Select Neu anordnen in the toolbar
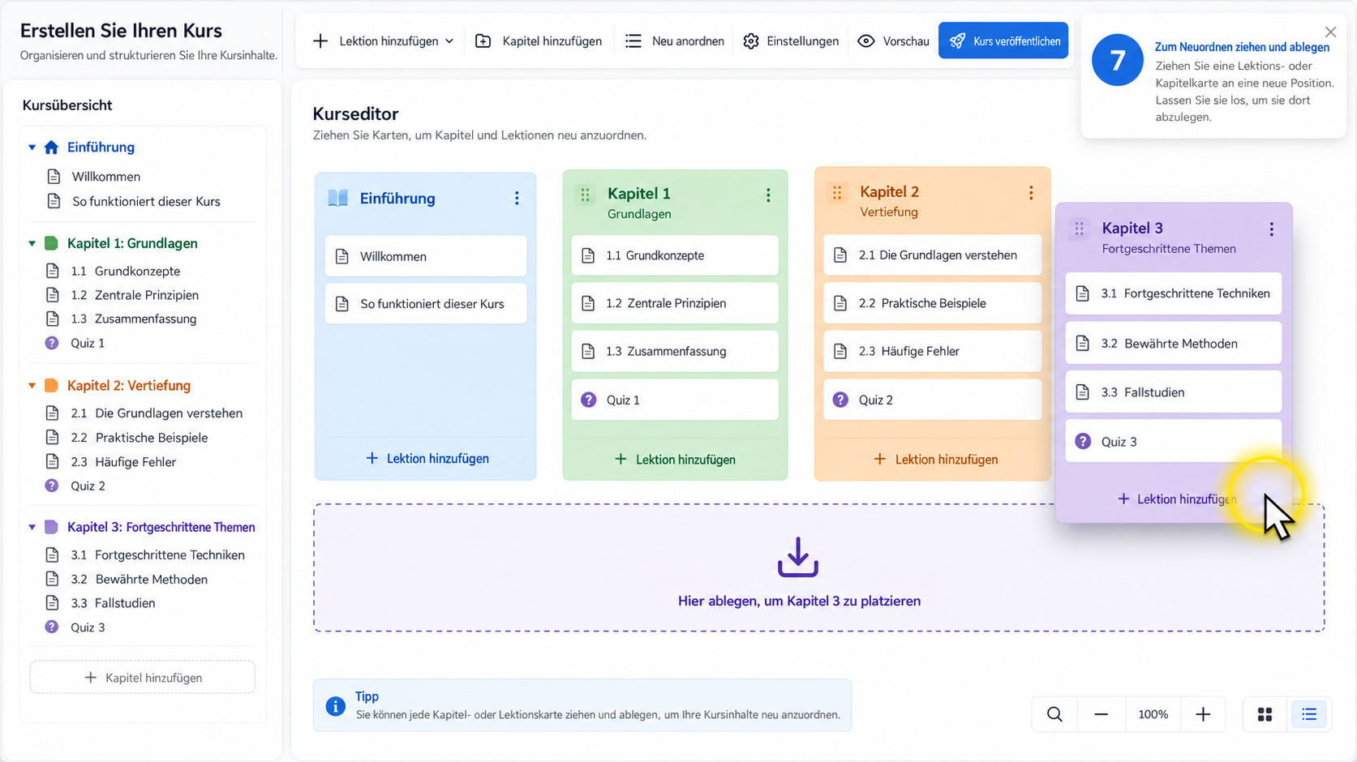Image resolution: width=1357 pixels, height=762 pixels. click(675, 41)
